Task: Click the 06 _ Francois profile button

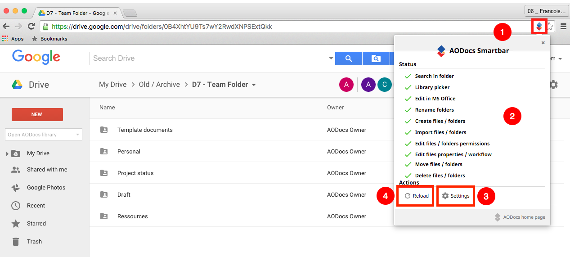Action: pos(546,11)
